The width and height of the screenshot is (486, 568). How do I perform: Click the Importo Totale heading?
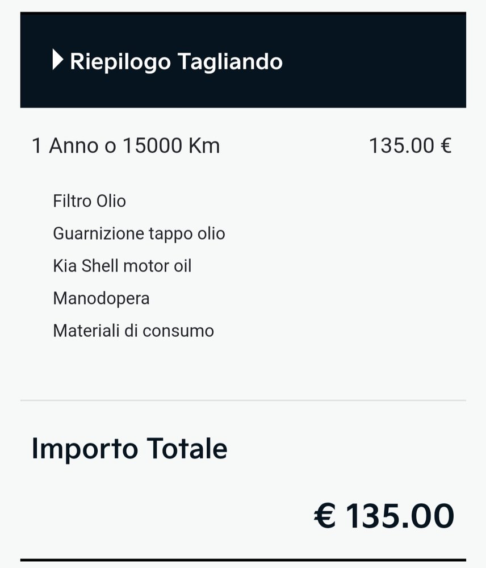[x=129, y=449]
